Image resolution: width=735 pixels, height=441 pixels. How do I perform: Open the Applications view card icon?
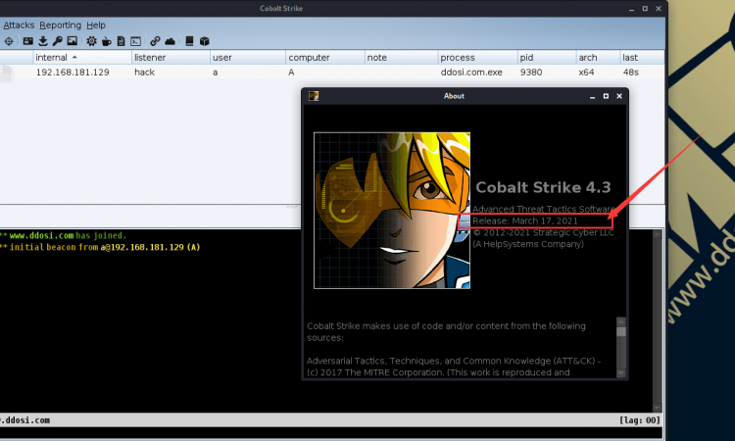click(x=28, y=41)
